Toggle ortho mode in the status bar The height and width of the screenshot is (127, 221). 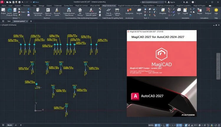click(x=164, y=125)
